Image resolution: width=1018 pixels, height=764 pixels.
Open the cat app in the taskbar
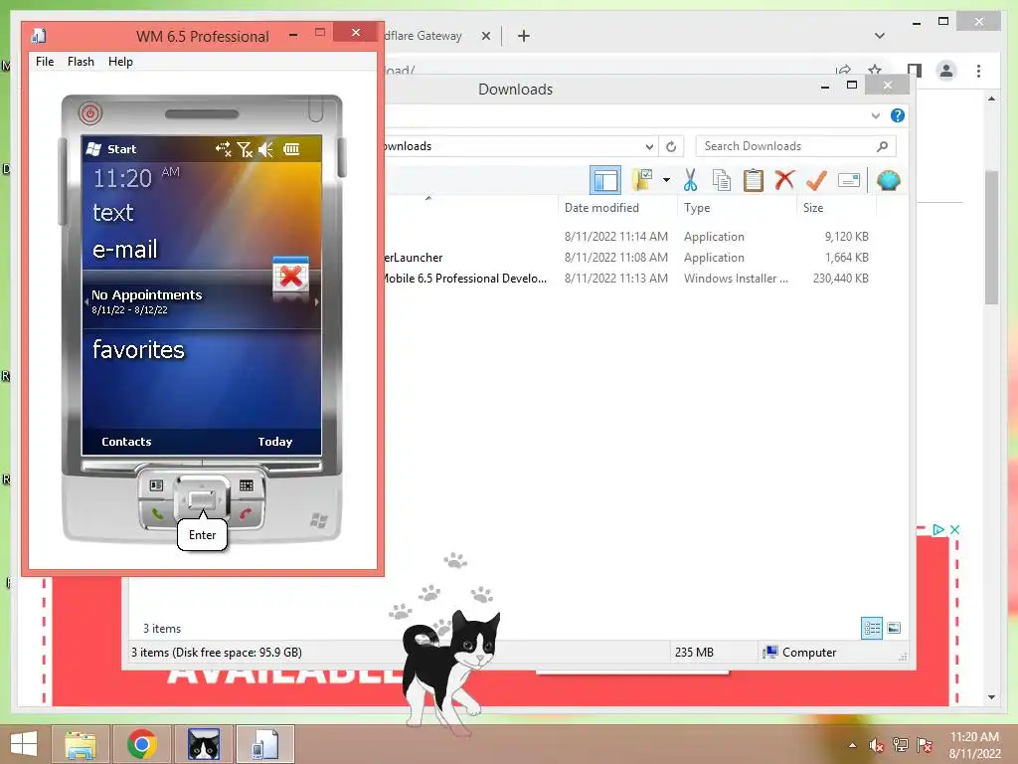[204, 744]
